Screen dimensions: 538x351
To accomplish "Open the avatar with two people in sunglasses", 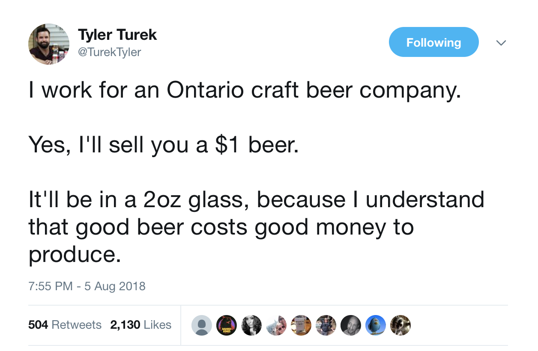I will [x=276, y=325].
